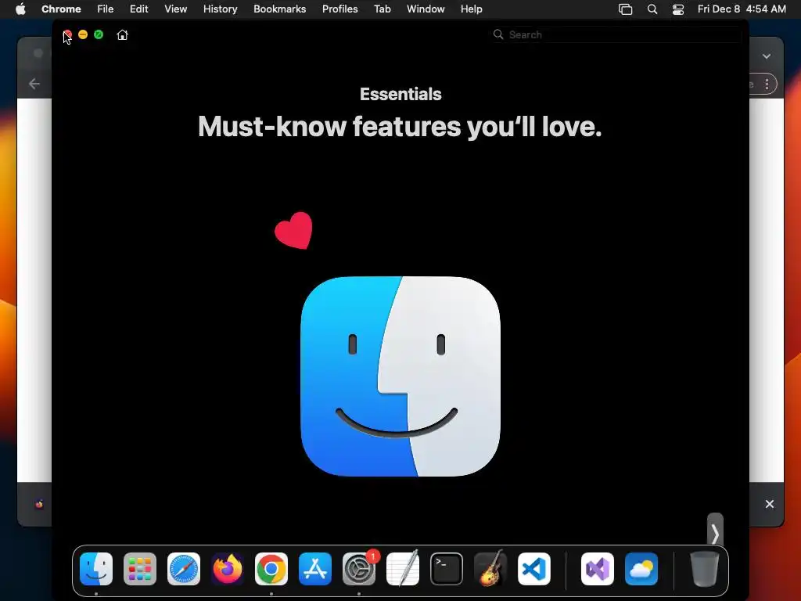Launch GarageBand from the Dock

click(490, 569)
